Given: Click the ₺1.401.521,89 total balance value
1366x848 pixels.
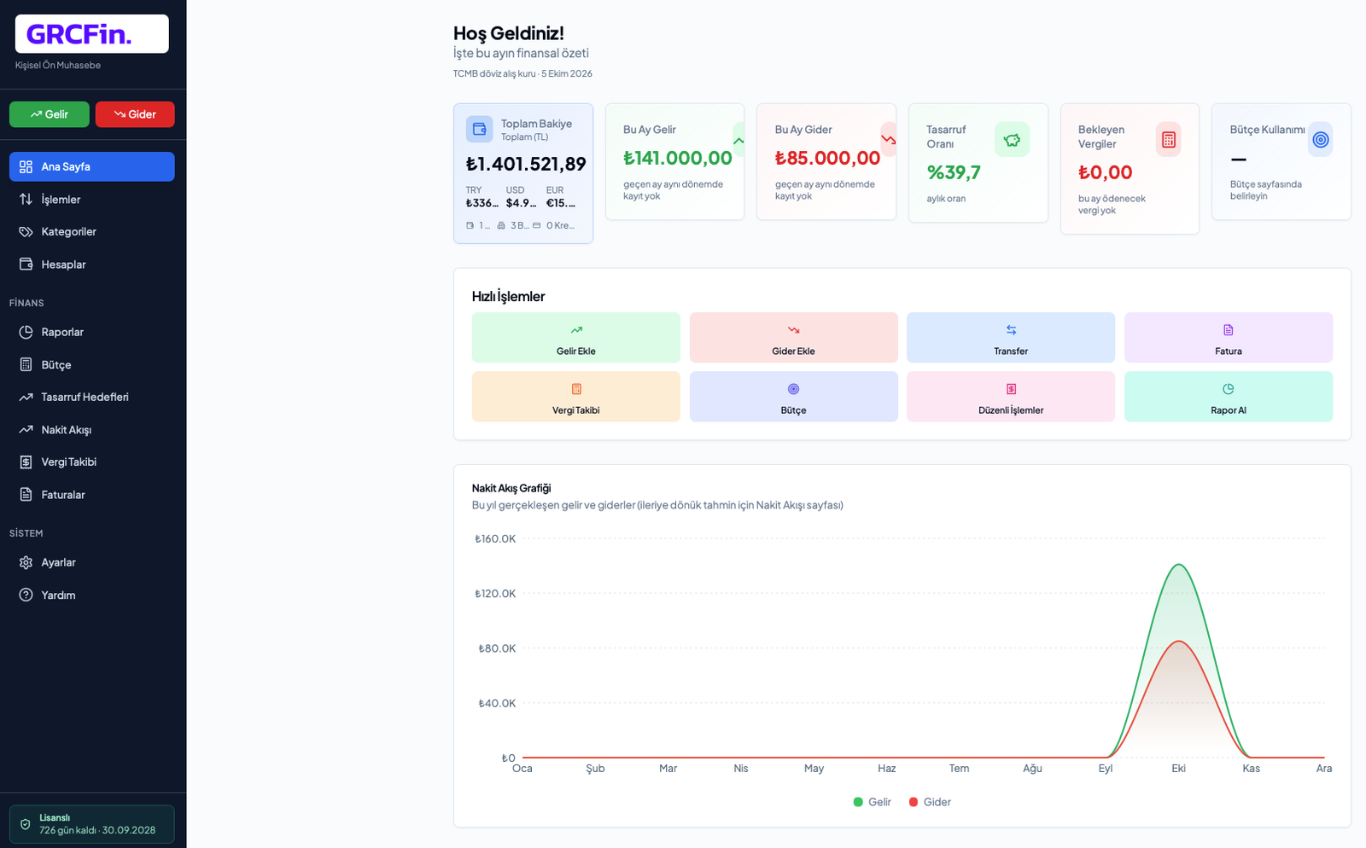Looking at the screenshot, I should coord(526,164).
